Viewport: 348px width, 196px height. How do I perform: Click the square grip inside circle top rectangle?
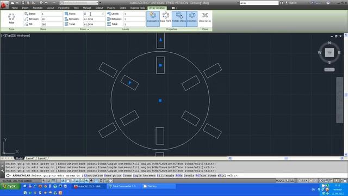click(x=160, y=65)
